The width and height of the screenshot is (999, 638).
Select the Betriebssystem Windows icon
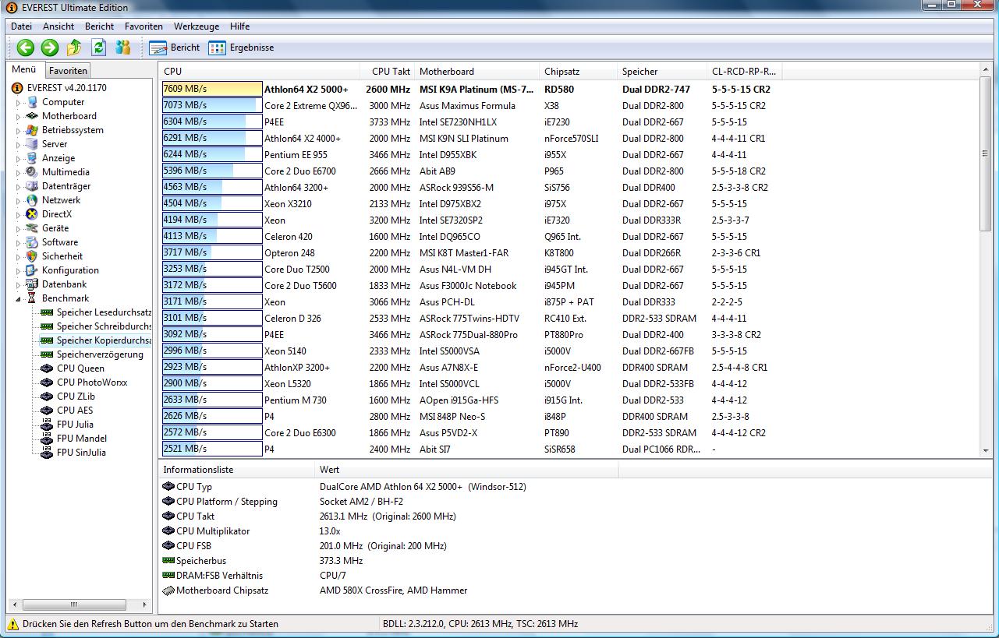[x=32, y=130]
